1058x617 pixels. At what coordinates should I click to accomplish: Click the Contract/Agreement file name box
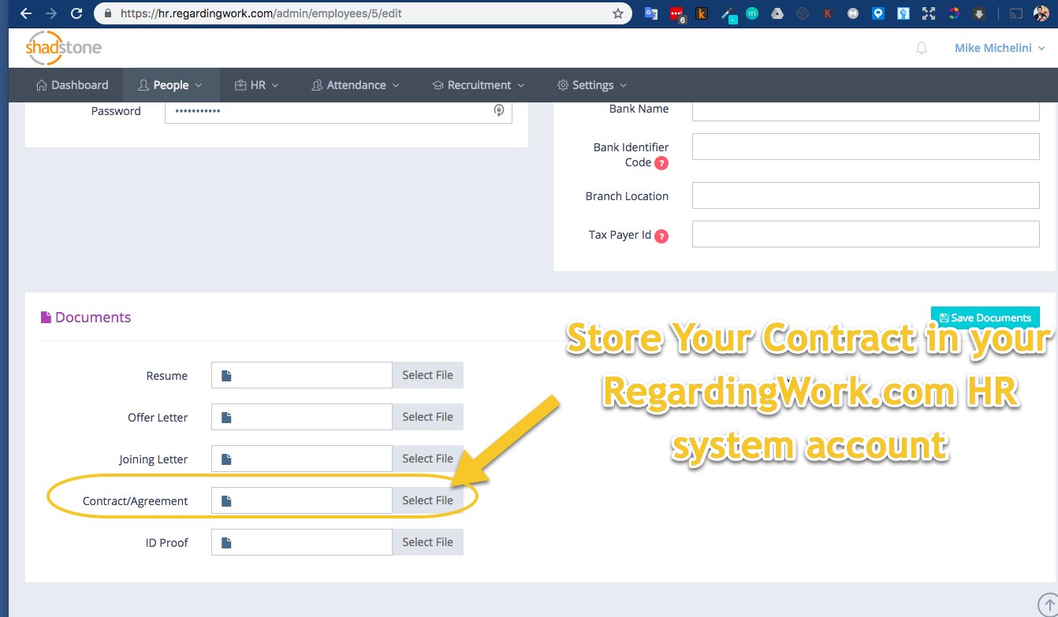[302, 500]
